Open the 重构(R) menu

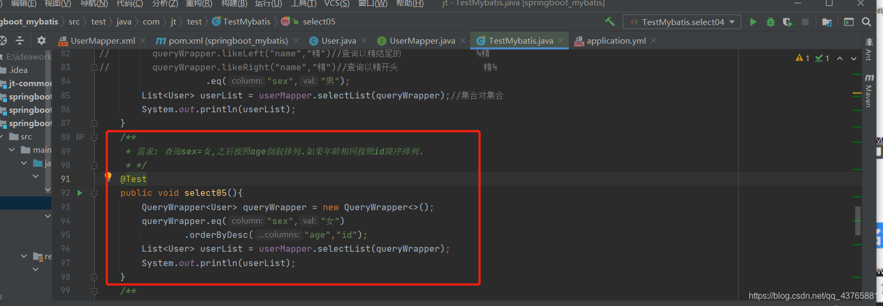coord(199,3)
